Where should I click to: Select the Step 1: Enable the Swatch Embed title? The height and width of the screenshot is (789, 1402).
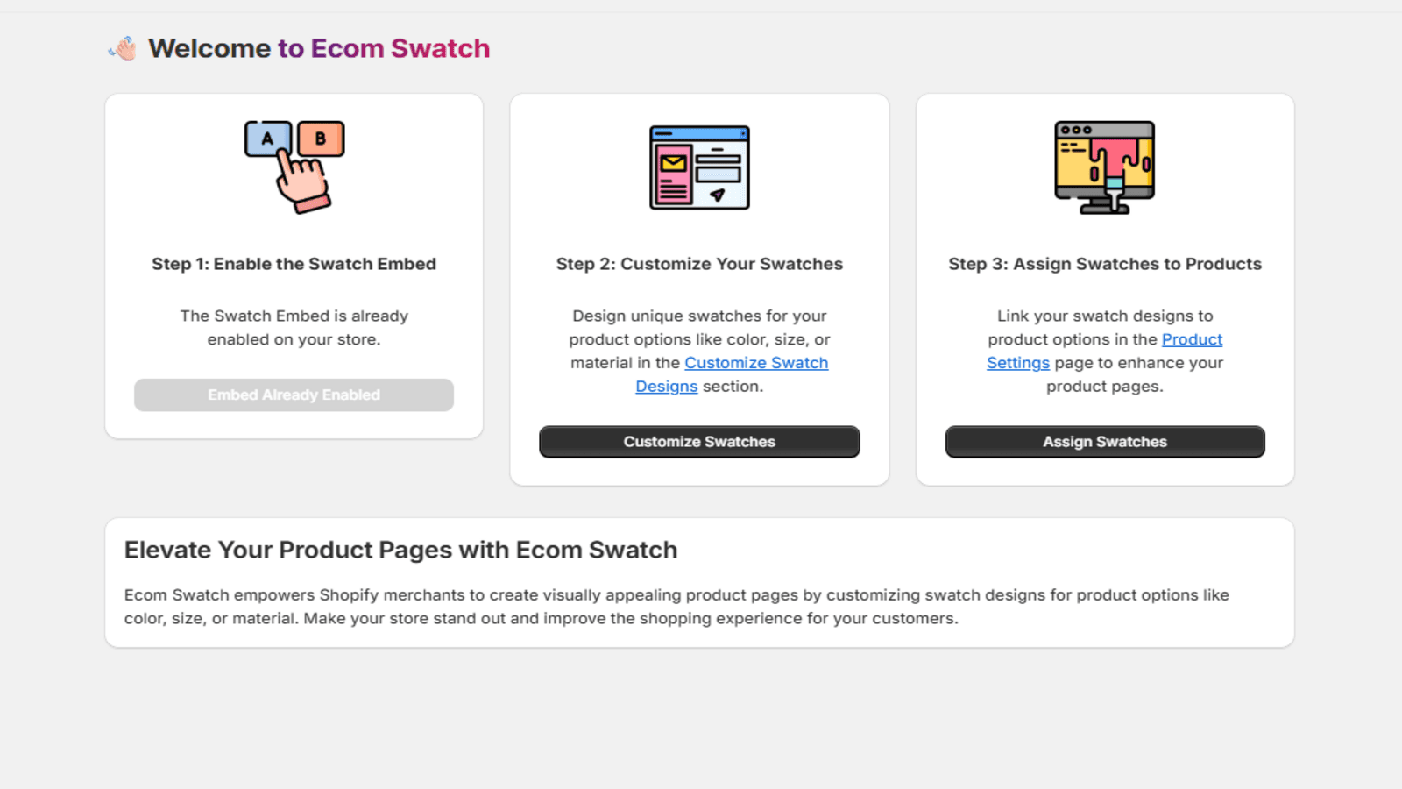(x=294, y=264)
